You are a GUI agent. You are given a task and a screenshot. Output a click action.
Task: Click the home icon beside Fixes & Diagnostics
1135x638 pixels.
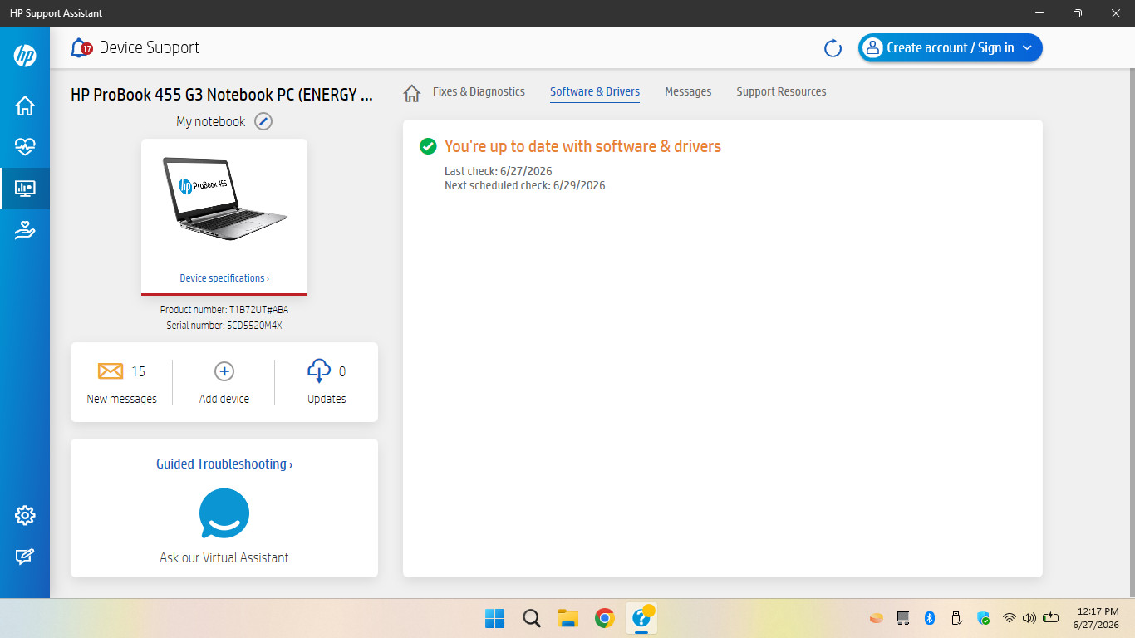(411, 92)
